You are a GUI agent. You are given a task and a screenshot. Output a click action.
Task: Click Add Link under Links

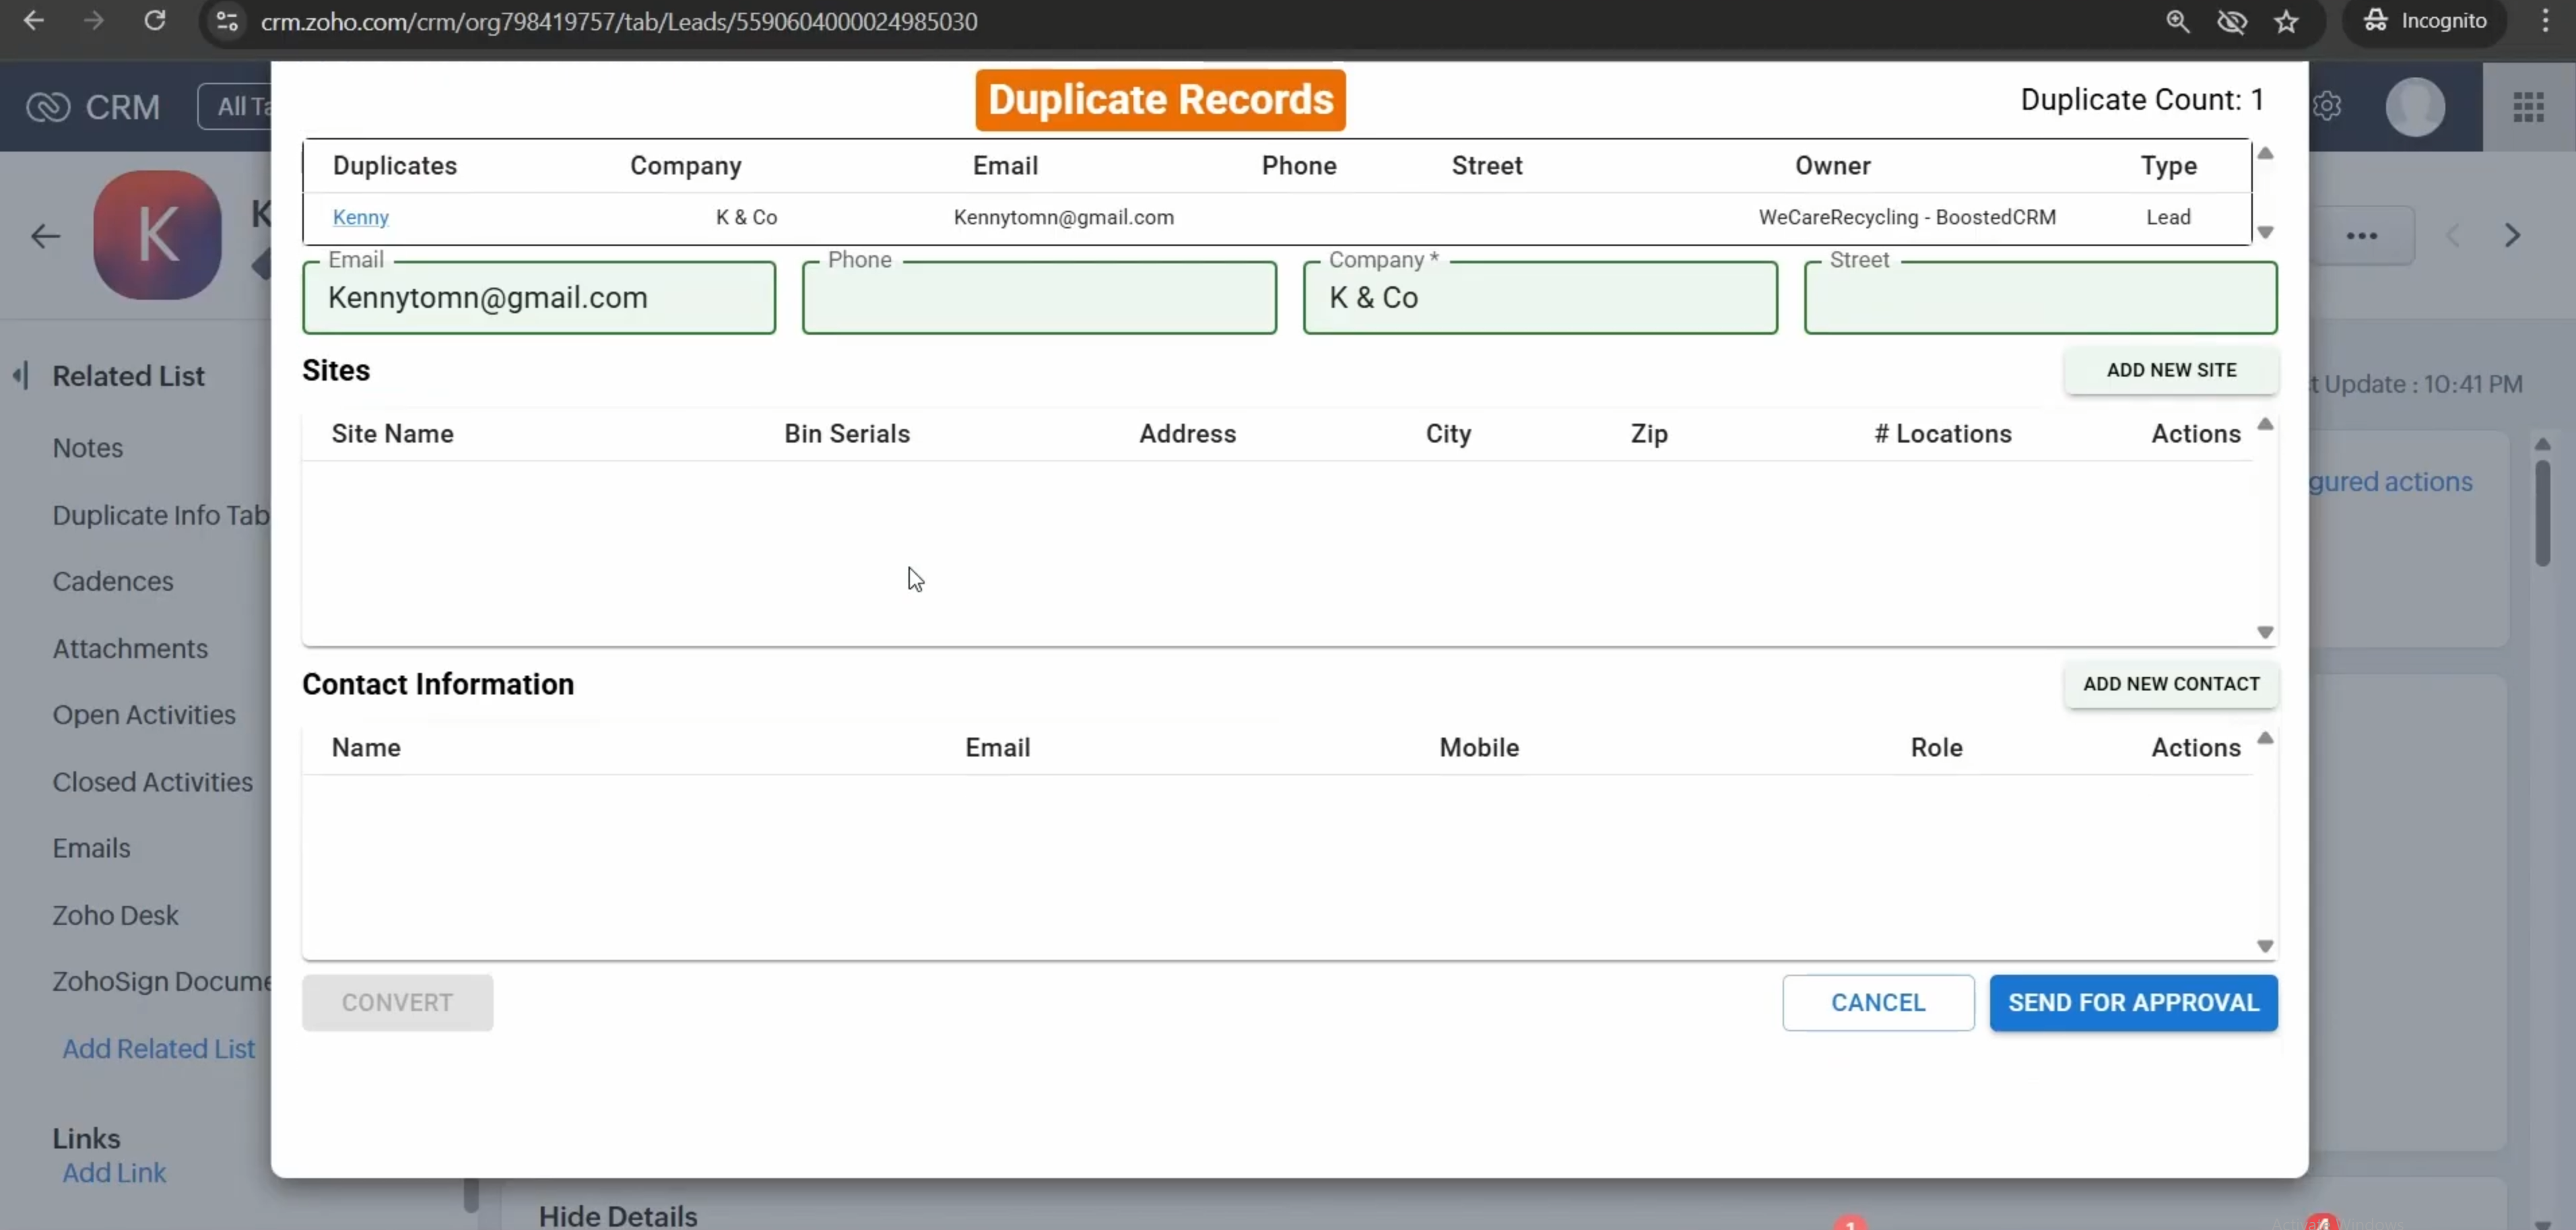click(x=114, y=1172)
